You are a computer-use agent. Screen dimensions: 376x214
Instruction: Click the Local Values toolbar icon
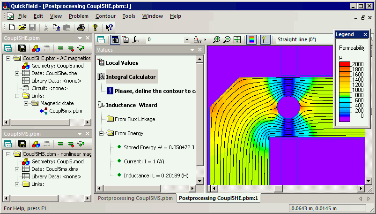pyautogui.click(x=125, y=40)
